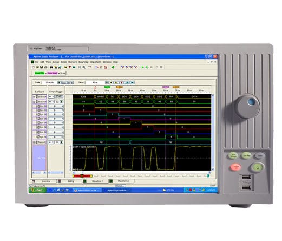Screen dimensions: 282x241
Task: Open the Markers menu
Action: pyautogui.click(x=73, y=62)
